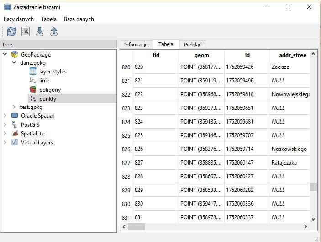
Task: Click the vertical scrollbar thumb
Action: [313, 186]
